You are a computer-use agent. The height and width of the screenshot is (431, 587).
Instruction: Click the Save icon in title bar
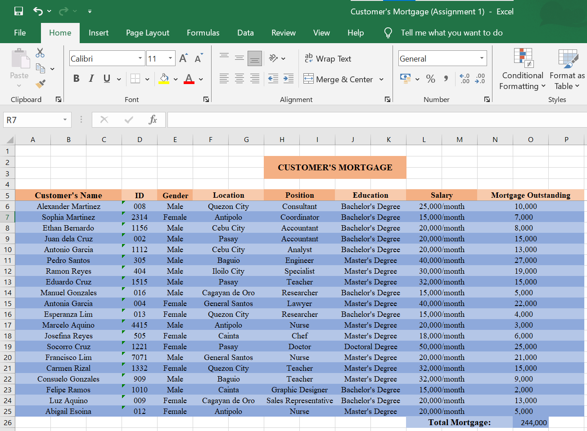pyautogui.click(x=18, y=11)
